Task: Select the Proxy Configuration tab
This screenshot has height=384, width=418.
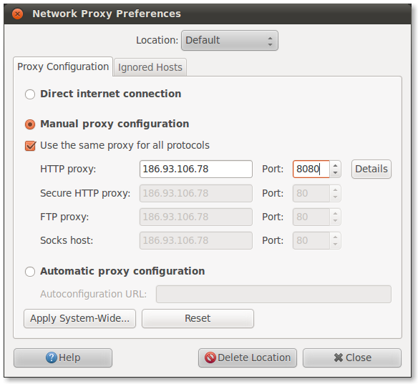Action: [63, 67]
